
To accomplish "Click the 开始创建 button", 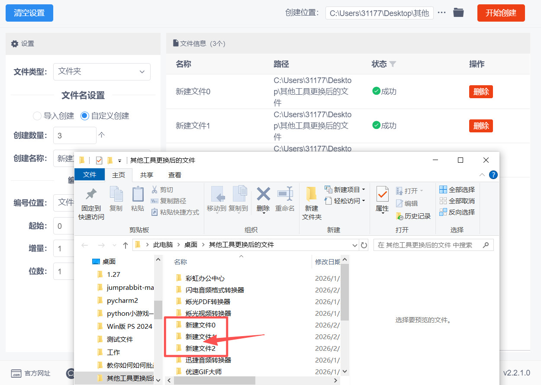I will [501, 13].
